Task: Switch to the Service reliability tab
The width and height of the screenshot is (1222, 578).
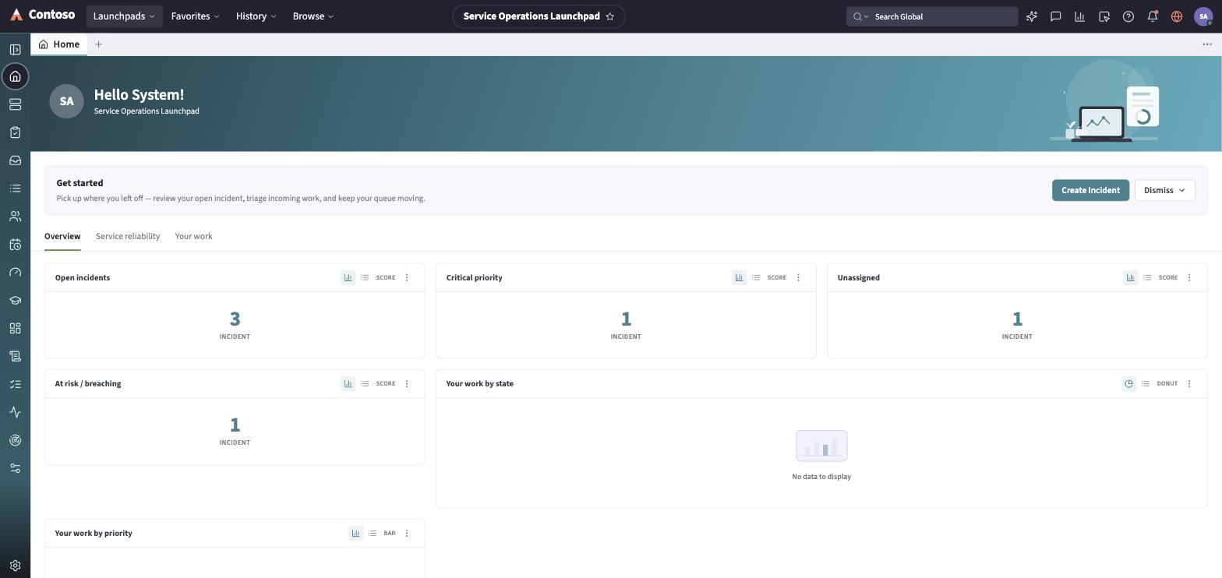Action: click(x=128, y=236)
